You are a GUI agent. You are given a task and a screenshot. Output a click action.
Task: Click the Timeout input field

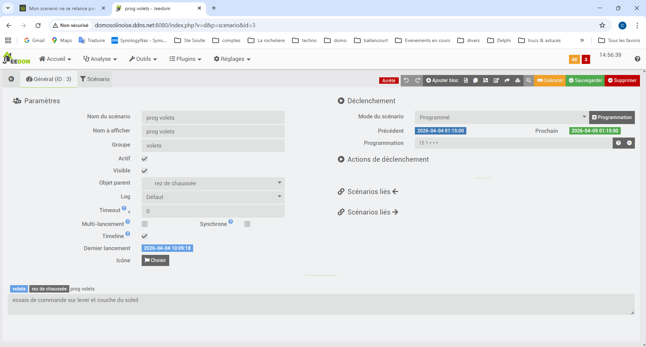(x=213, y=211)
